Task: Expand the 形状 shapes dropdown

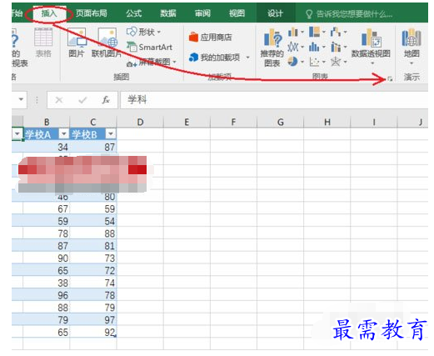Action: [159, 33]
